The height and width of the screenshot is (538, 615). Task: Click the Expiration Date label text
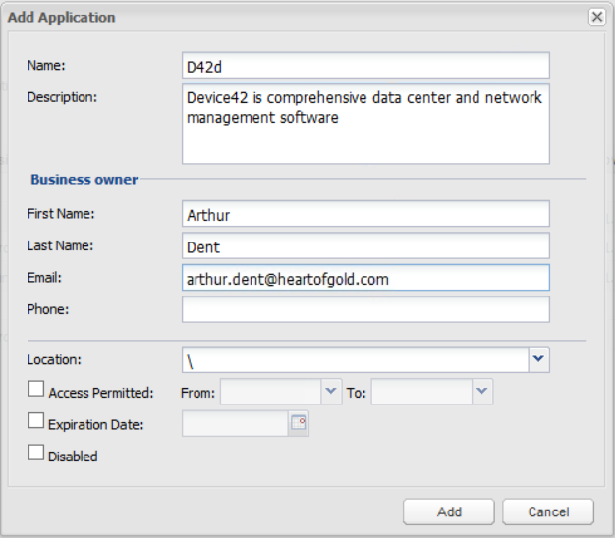point(95,425)
